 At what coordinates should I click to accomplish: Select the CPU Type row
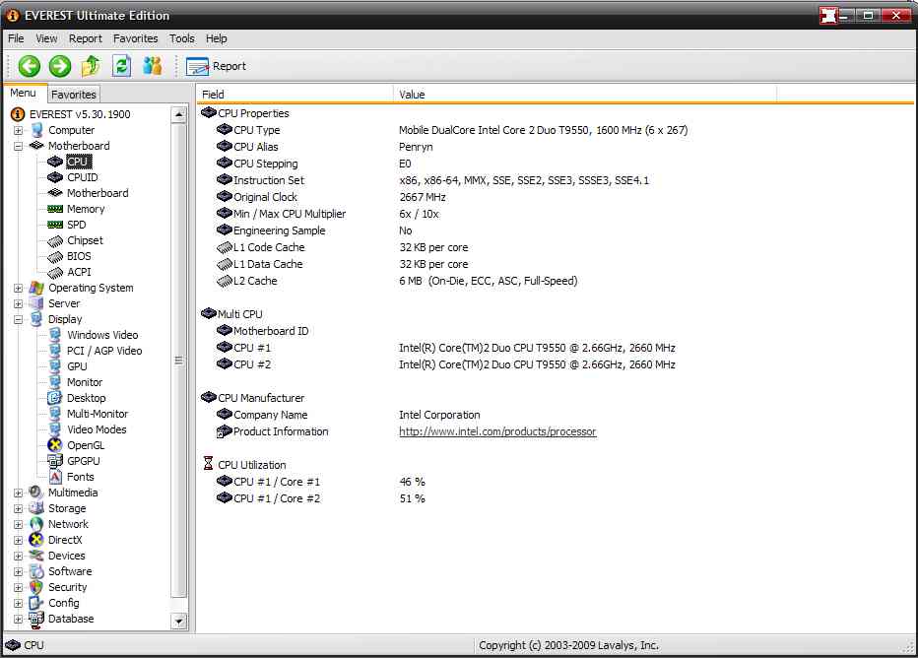[452, 130]
